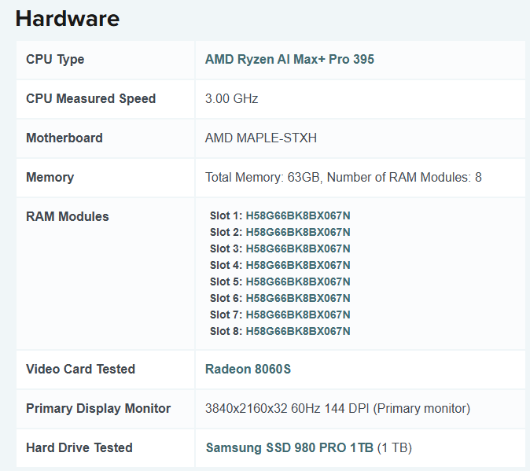
Task: Select the Motherboard label
Action: tap(64, 138)
